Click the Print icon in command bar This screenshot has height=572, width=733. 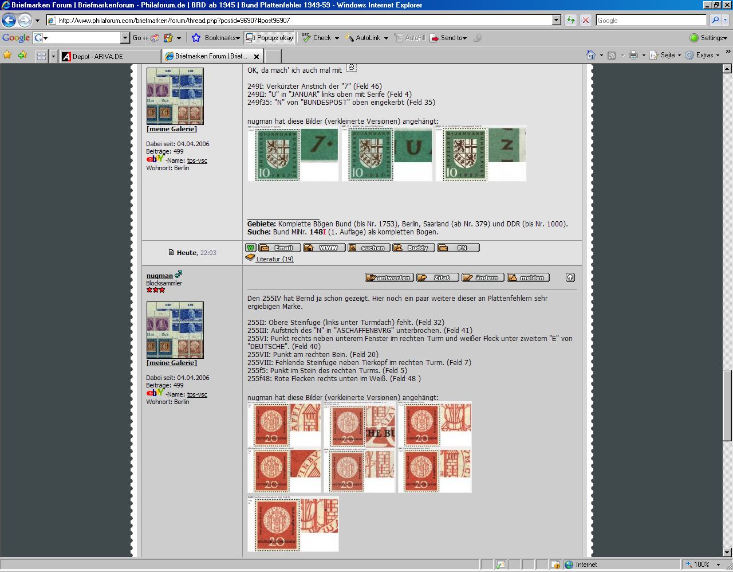click(x=633, y=56)
